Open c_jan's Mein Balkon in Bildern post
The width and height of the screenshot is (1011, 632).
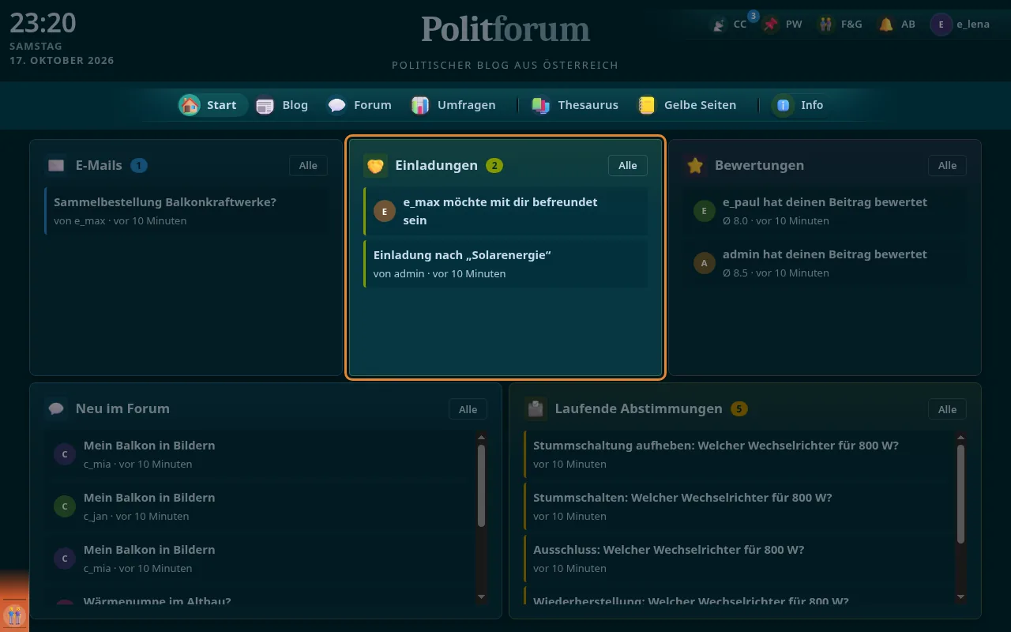(260, 506)
